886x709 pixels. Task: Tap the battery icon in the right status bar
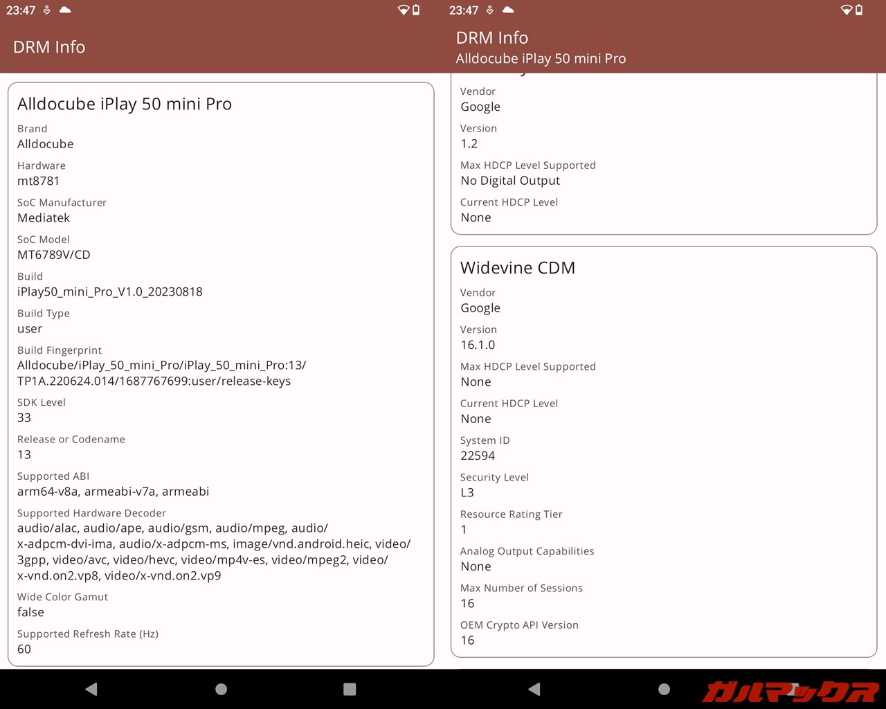(x=859, y=10)
